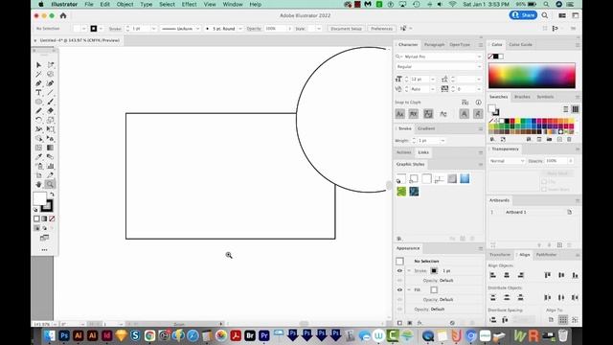Click the Appearance Stroke black swatch
The height and width of the screenshot is (345, 613).
(434, 270)
